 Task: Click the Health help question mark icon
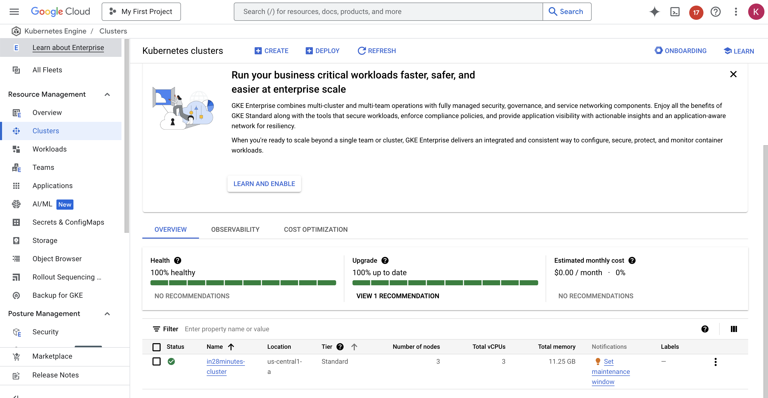click(x=178, y=260)
